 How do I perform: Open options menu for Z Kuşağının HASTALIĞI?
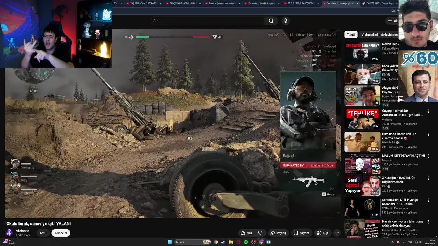point(428,178)
